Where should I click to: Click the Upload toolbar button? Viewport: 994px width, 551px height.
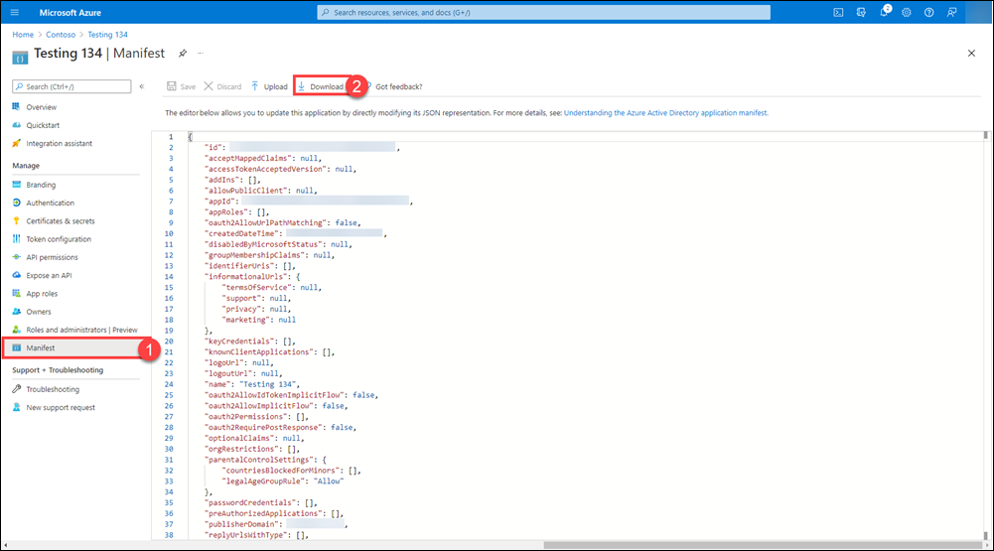click(x=269, y=86)
